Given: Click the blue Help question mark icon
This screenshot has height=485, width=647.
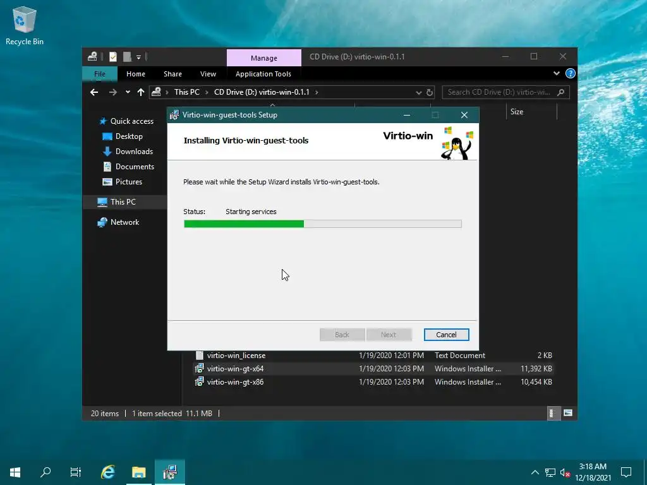Looking at the screenshot, I should [571, 73].
